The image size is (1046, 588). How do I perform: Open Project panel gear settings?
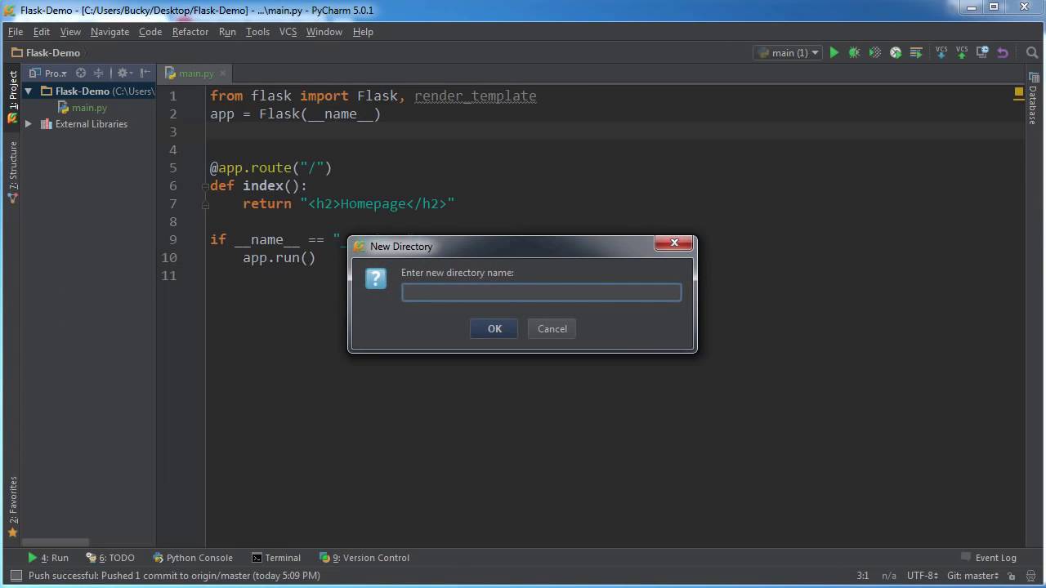(x=124, y=73)
